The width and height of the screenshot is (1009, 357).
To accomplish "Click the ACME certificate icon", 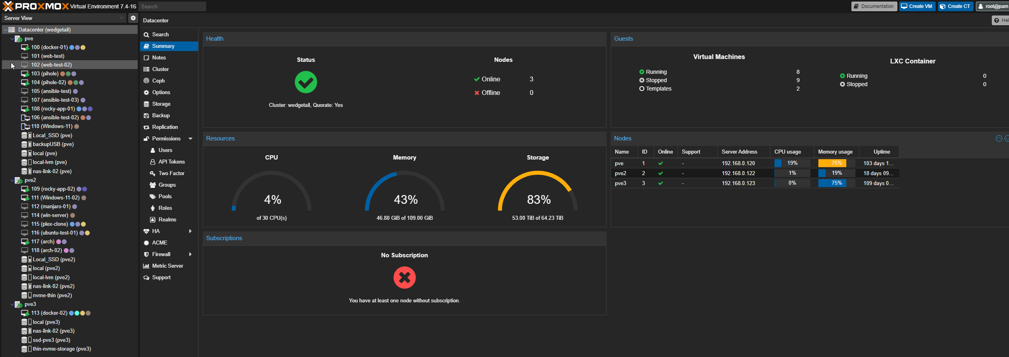I will coord(146,243).
